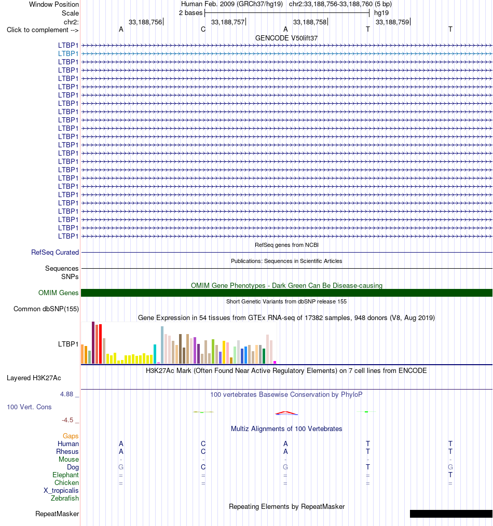This screenshot has width=493, height=526.
Task: Open 'Publications: Sequences in Scientific Articles' title
Action: click(x=286, y=261)
